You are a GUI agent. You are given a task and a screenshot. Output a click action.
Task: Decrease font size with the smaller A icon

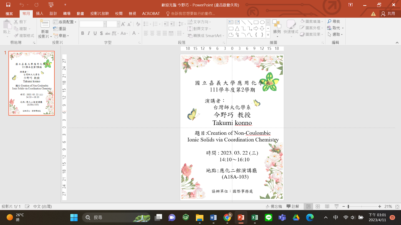[x=129, y=24]
